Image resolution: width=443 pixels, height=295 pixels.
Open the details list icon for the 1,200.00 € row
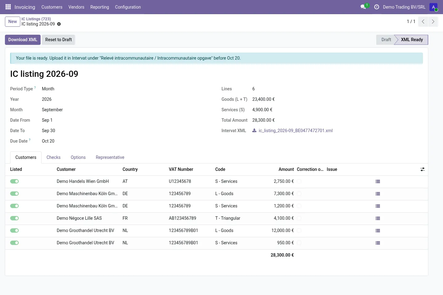(378, 206)
